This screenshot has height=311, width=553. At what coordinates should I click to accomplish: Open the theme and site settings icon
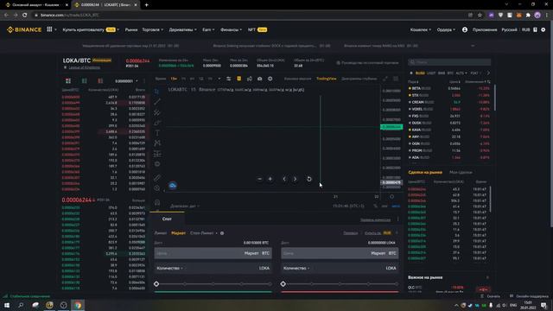coord(543,30)
